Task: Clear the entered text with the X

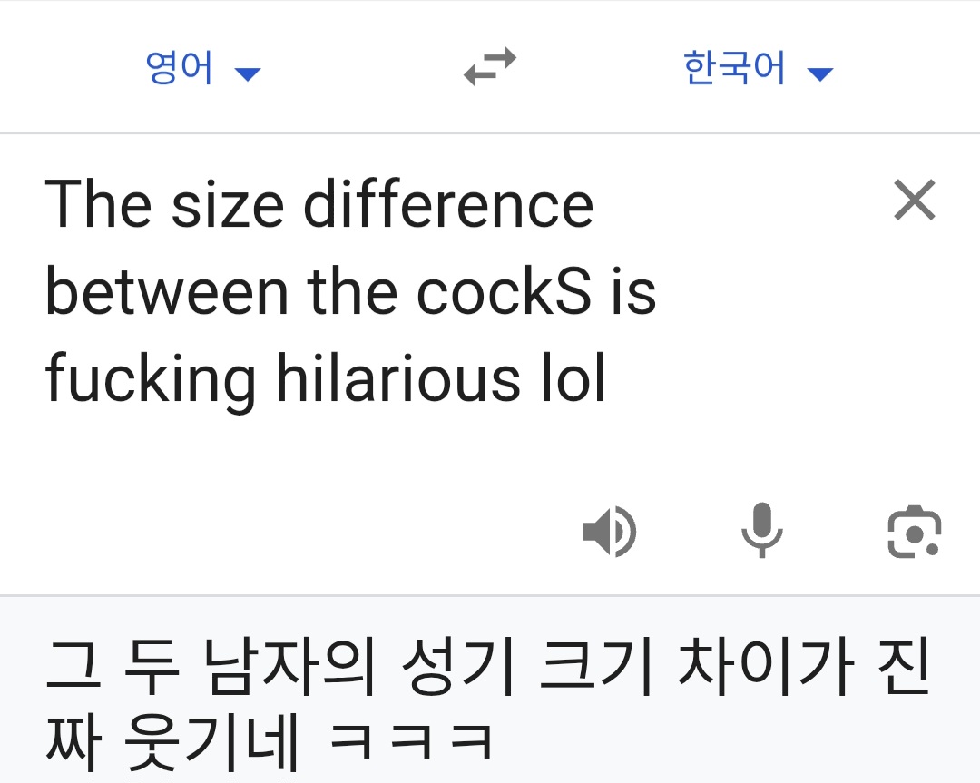Action: click(x=914, y=201)
